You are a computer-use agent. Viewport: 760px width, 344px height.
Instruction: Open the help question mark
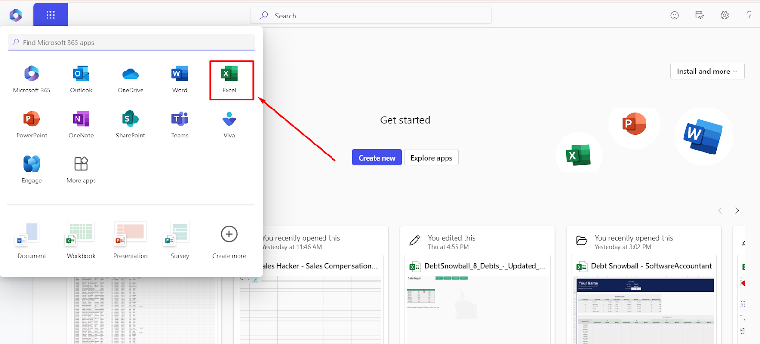tap(749, 15)
